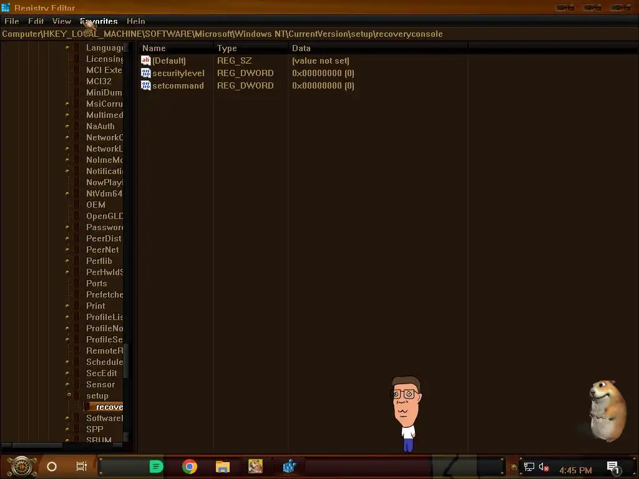Open network status tray icon
This screenshot has height=479, width=639.
[529, 467]
